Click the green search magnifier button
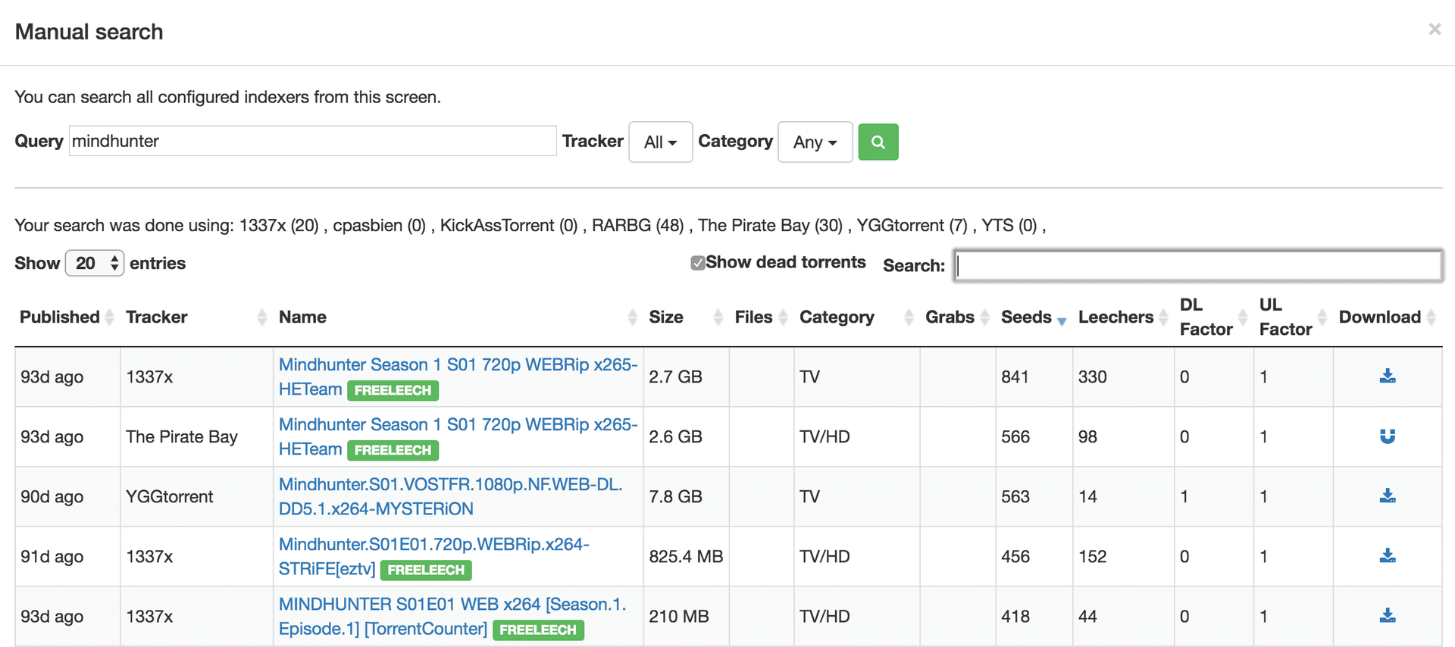This screenshot has height=647, width=1455. pyautogui.click(x=878, y=142)
